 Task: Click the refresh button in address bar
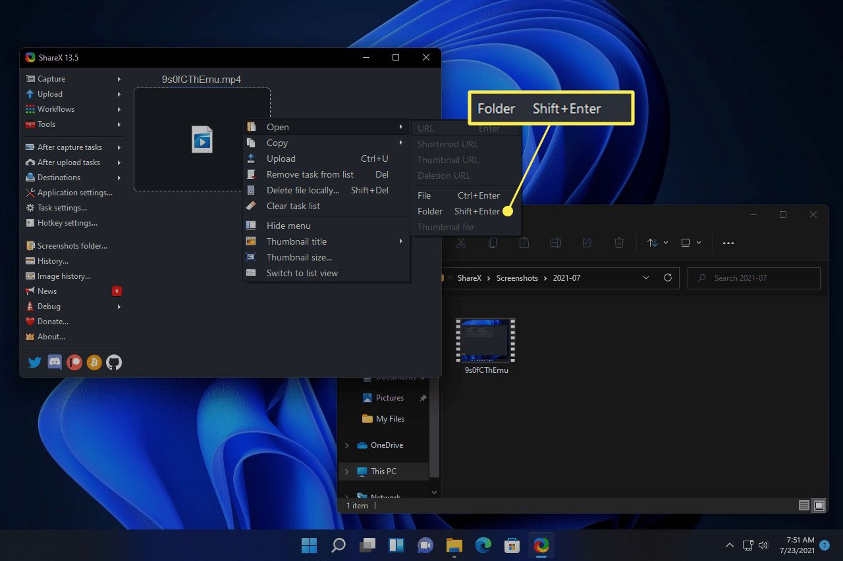click(668, 278)
